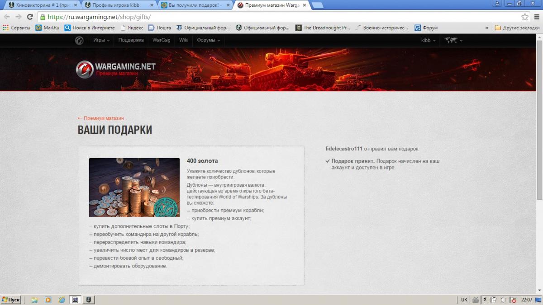The height and width of the screenshot is (305, 543).
Task: Open a new browser tab
Action: pyautogui.click(x=317, y=5)
